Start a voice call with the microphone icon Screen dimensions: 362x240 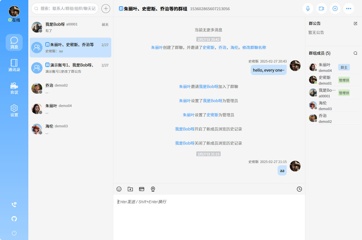[x=308, y=8]
